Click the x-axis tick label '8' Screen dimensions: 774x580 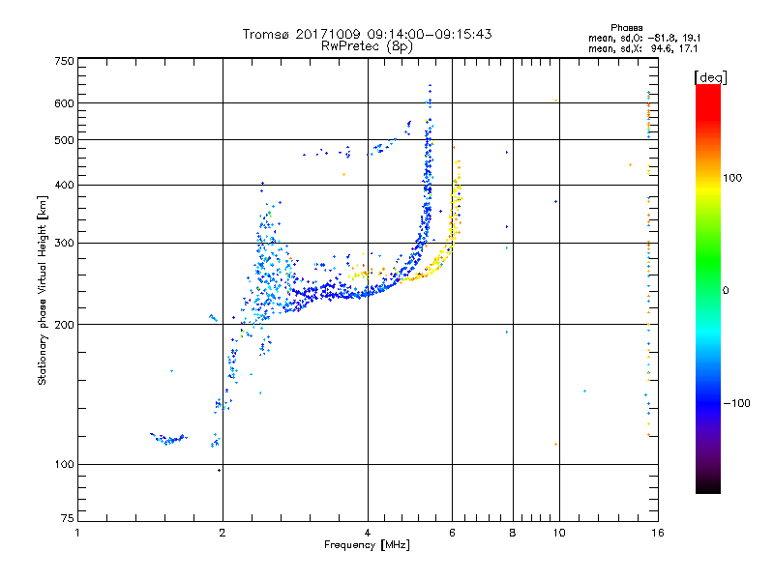point(513,533)
